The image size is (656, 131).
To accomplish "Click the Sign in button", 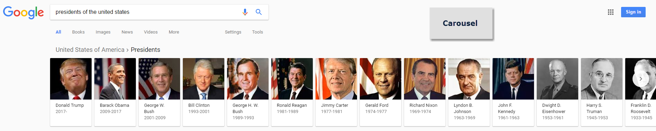I will [x=633, y=12].
